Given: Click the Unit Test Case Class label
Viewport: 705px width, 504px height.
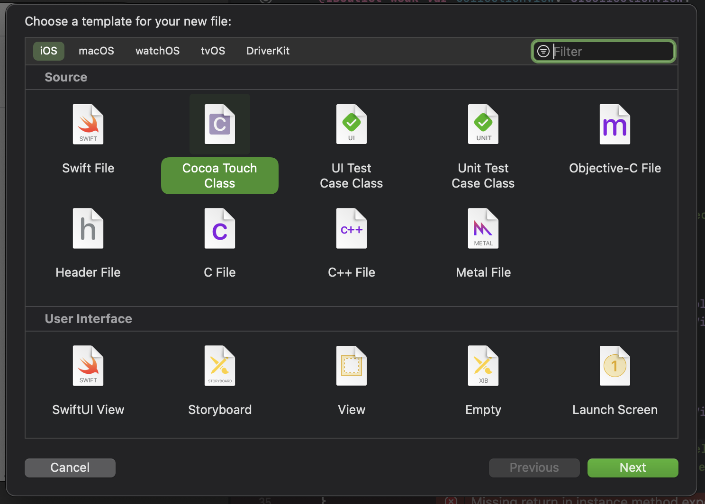Looking at the screenshot, I should point(483,176).
